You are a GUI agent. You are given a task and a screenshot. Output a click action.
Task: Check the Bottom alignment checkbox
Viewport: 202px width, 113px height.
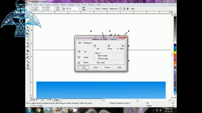click(x=82, y=63)
